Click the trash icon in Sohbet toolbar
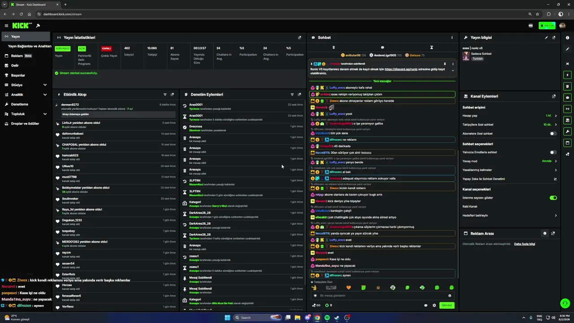Viewport: 574px width, 323px height. point(334,48)
